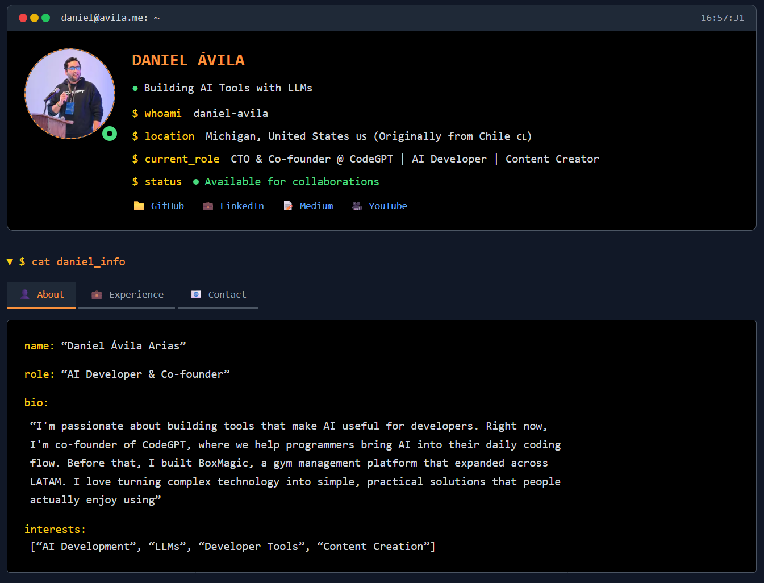Click the camera icon beside YouTube

(x=357, y=206)
